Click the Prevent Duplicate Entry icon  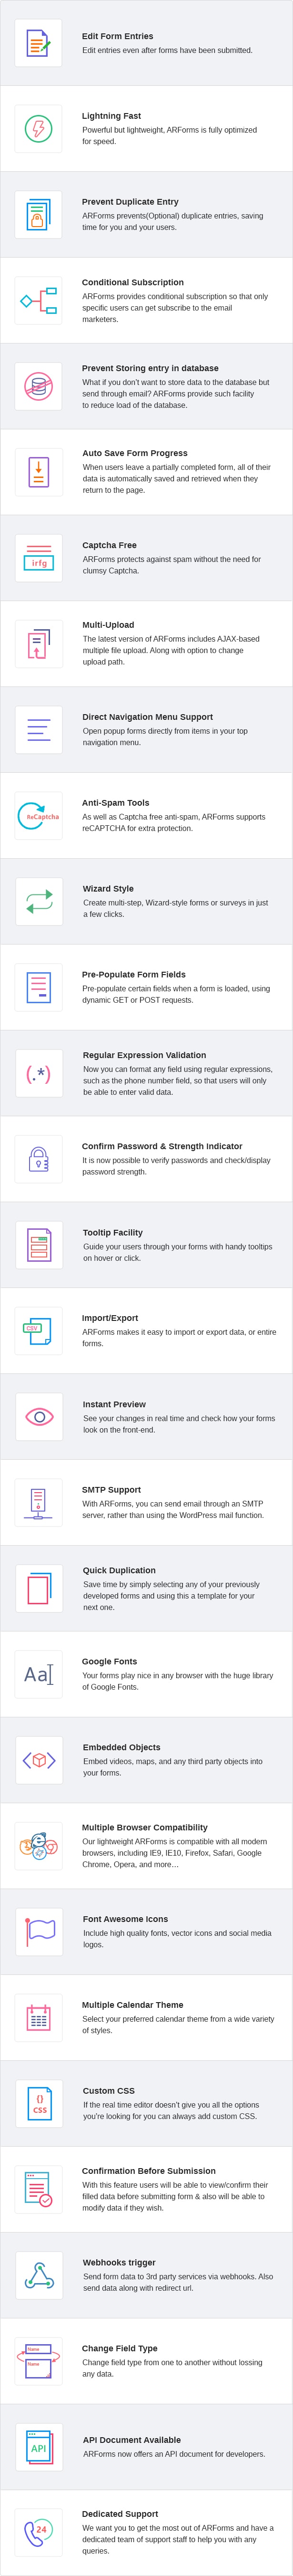(x=38, y=215)
